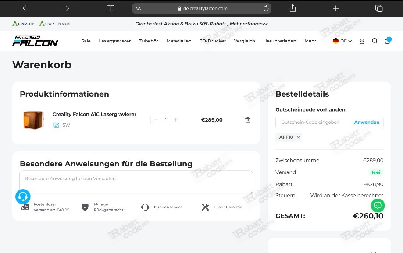Viewport: 403px width, 253px height.
Task: Edit the 5W variant with pencil icon
Action: point(56,125)
